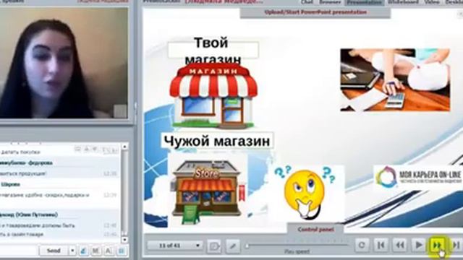Open the Control panel tab
The height and width of the screenshot is (260, 463).
[315, 229]
